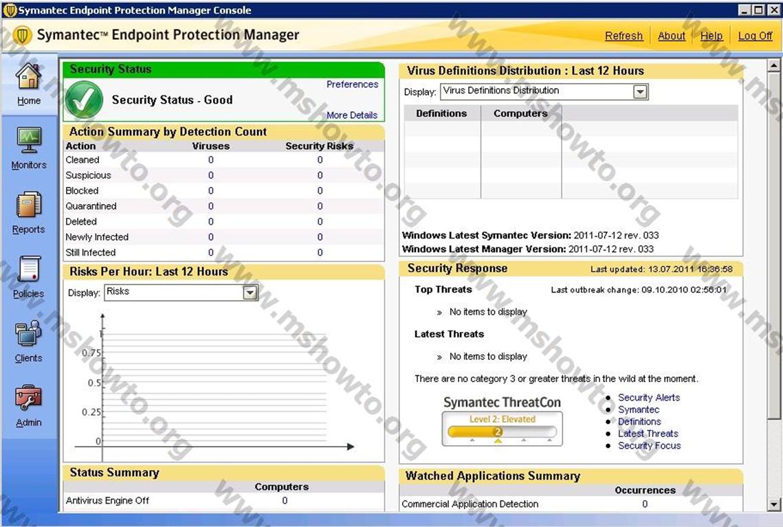Click the Newly Infected Viruses count
Image resolution: width=783 pixels, height=527 pixels.
(211, 237)
